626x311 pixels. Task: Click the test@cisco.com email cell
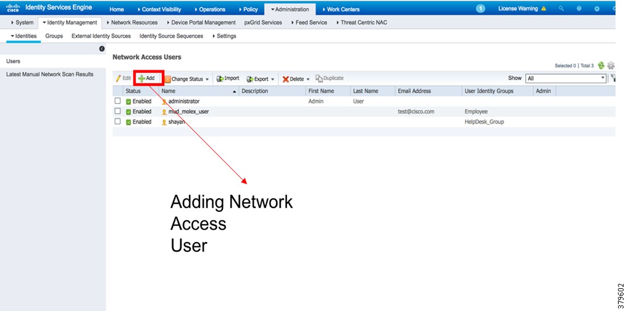click(415, 112)
